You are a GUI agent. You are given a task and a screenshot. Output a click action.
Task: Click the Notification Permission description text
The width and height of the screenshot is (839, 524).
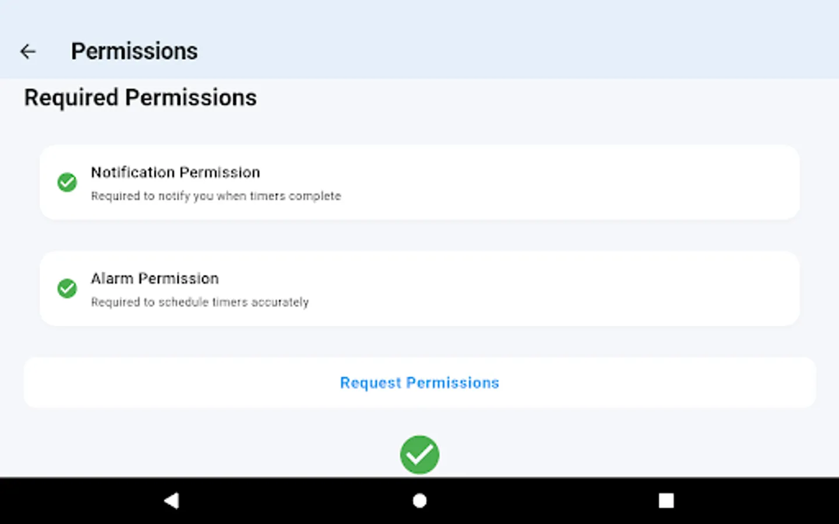tap(216, 196)
